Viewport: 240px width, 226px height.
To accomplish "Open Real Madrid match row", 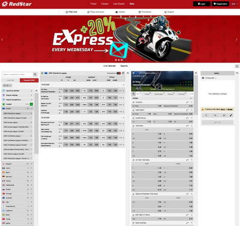I will point(83,130).
